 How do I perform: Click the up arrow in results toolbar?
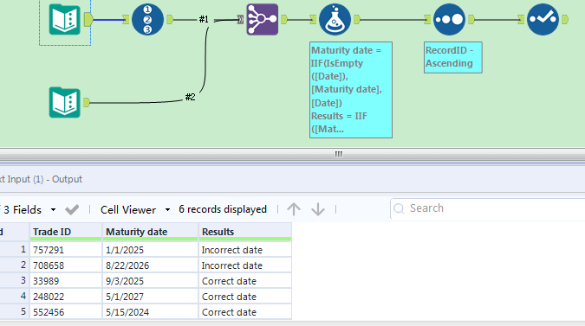(294, 209)
